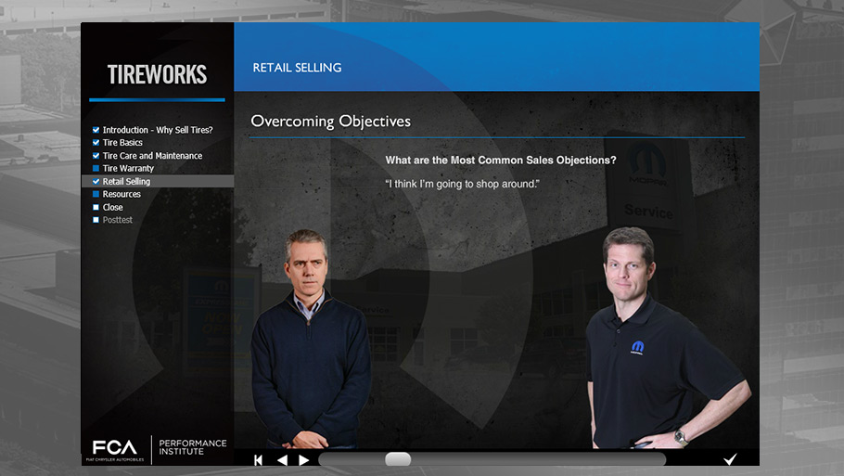Screen dimensions: 844x476
Task: Open the Tire Care and Maintenance section
Action: pos(152,156)
